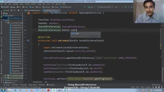
Task: Select AndroidManifest.xml in project tree
Action: point(15,18)
